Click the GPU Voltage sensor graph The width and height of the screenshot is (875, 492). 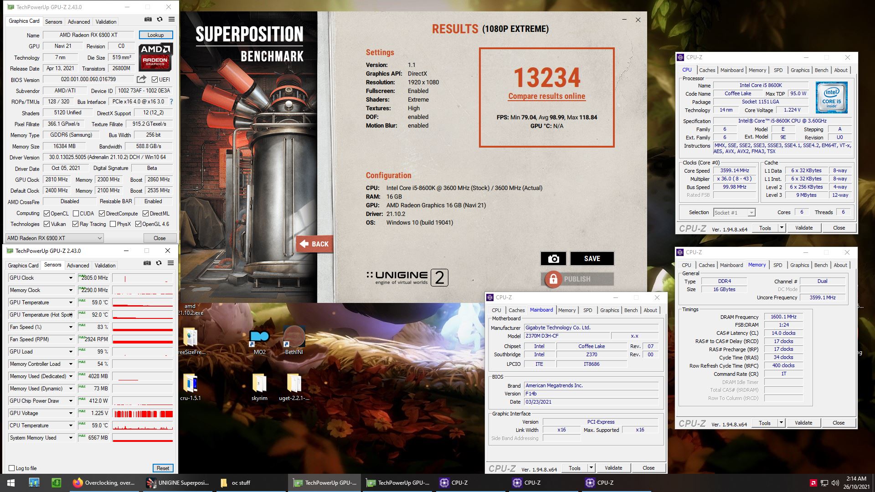[x=143, y=414]
